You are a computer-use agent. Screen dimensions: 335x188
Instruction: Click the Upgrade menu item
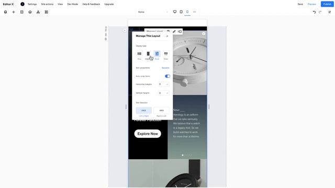[109, 4]
